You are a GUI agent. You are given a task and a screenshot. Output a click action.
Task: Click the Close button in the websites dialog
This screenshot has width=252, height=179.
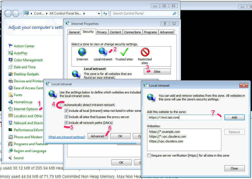[234, 168]
